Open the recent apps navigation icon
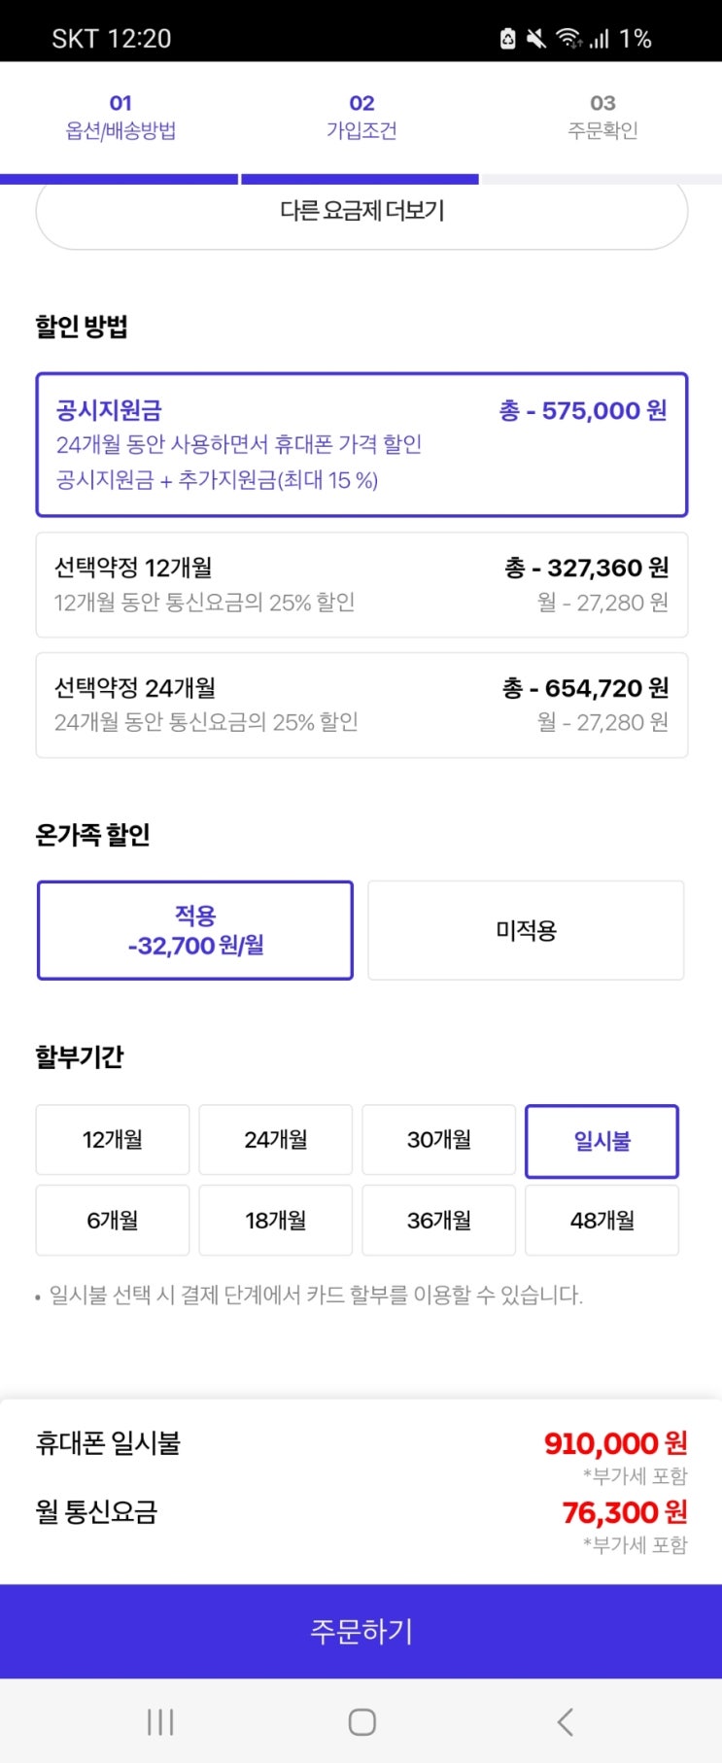 pos(160,1721)
